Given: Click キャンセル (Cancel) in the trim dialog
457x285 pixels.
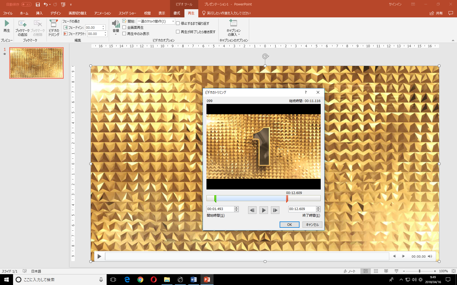Looking at the screenshot, I should click(312, 224).
